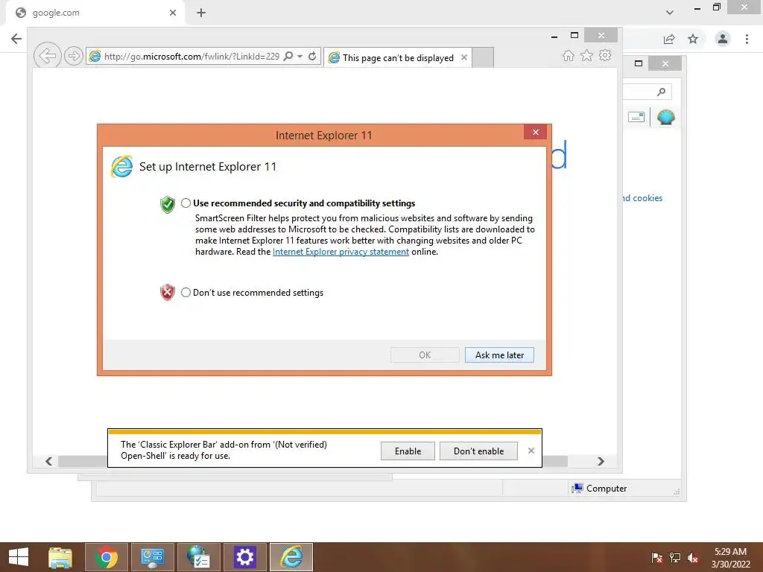
Task: Open the Windows Start button
Action: coord(19,557)
